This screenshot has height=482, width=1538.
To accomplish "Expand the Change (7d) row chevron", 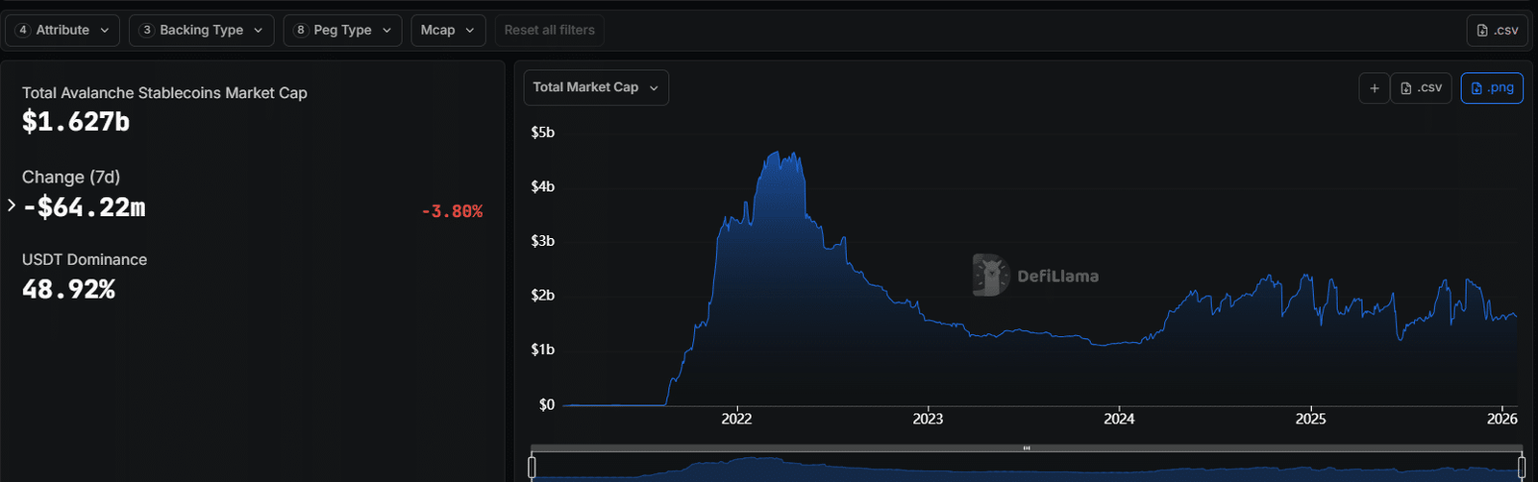I will pos(12,205).
